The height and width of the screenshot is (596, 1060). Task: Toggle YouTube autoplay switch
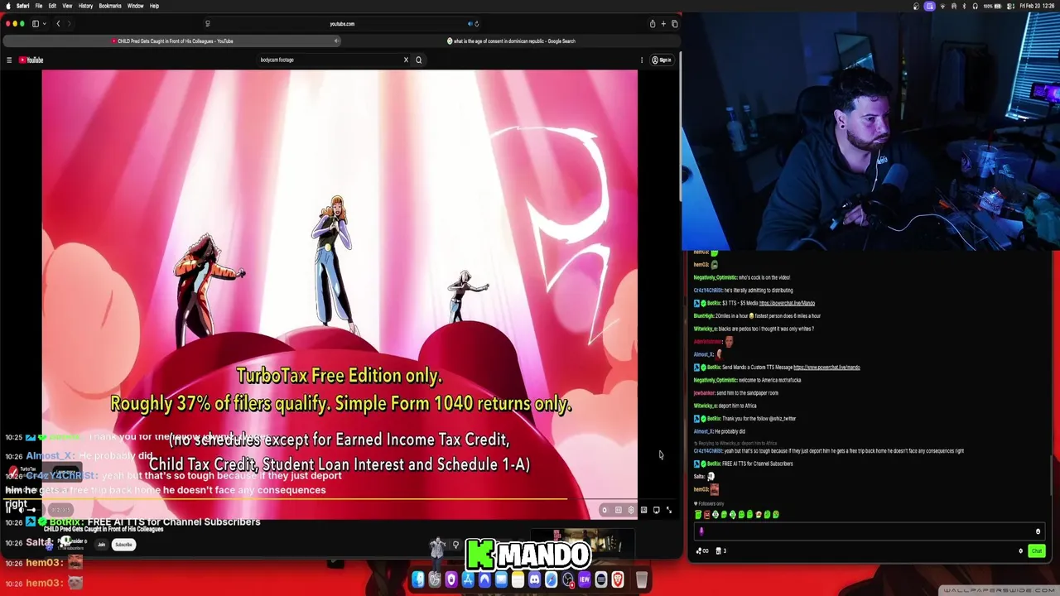pyautogui.click(x=605, y=510)
